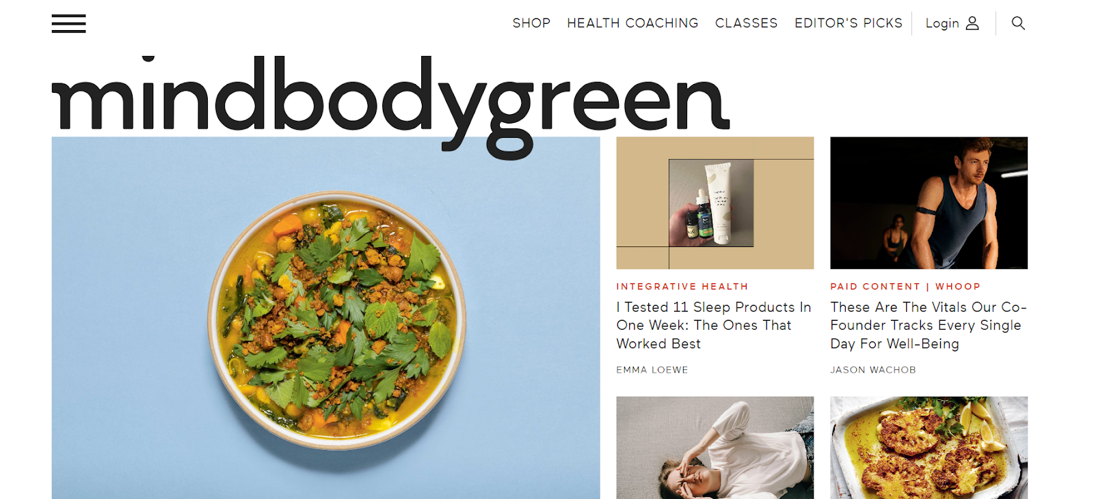Open the Integrative Health category link

682,287
